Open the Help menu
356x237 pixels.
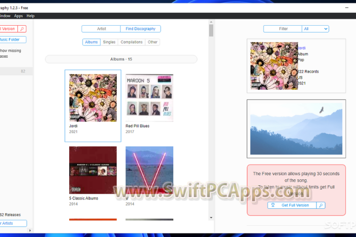[31, 16]
